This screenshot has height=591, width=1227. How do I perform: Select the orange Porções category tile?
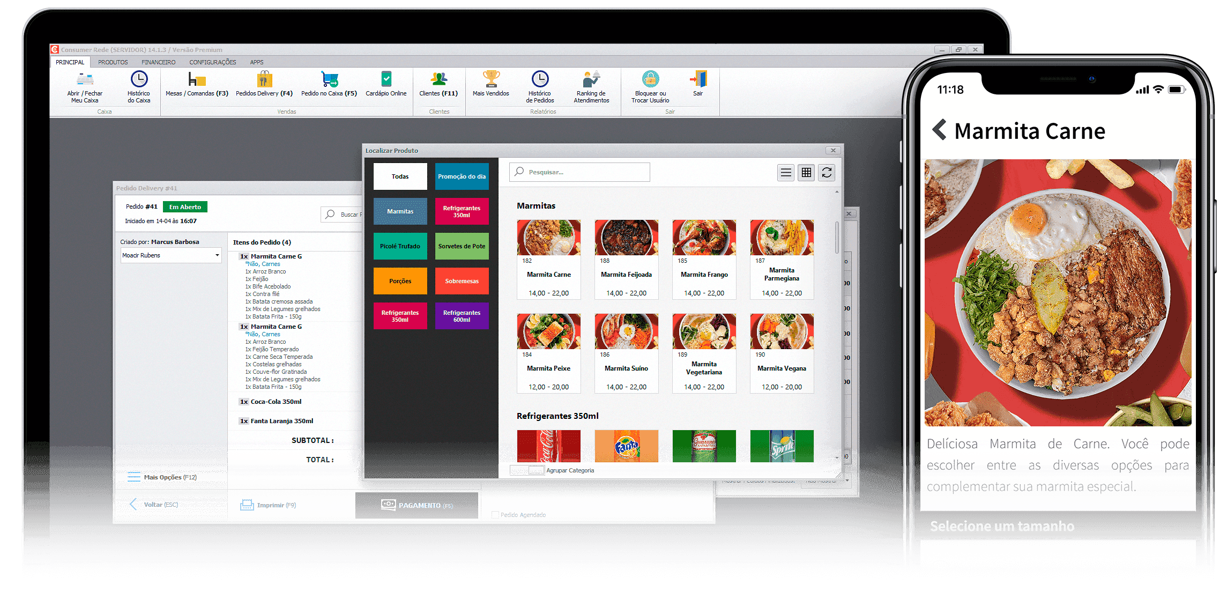[400, 281]
